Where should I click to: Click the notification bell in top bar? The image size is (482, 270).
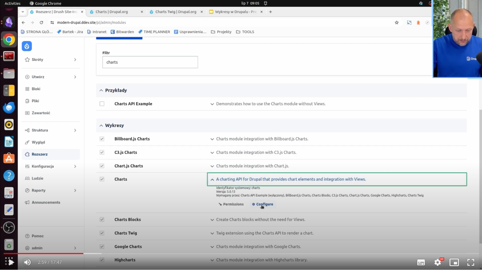point(265,3)
